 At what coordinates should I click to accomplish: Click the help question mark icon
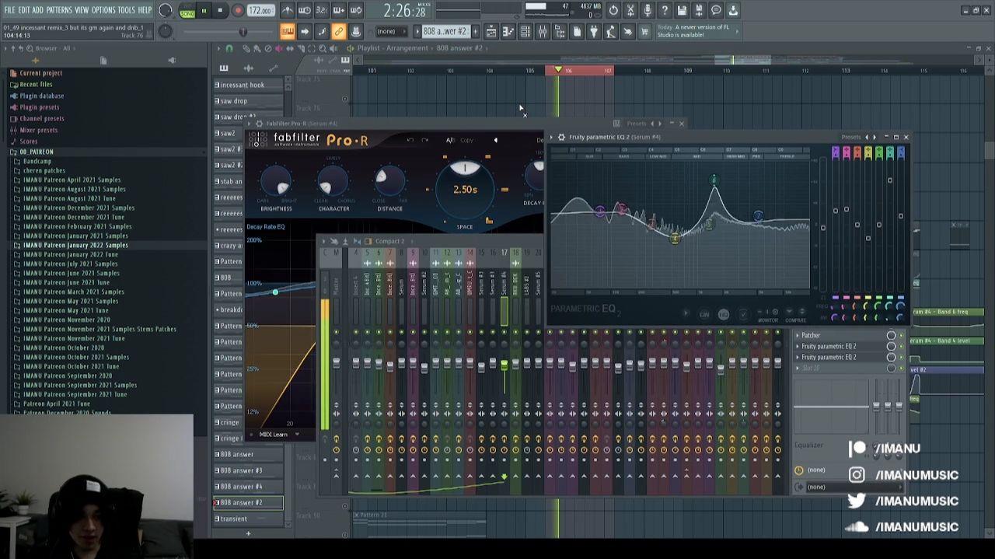[x=665, y=11]
